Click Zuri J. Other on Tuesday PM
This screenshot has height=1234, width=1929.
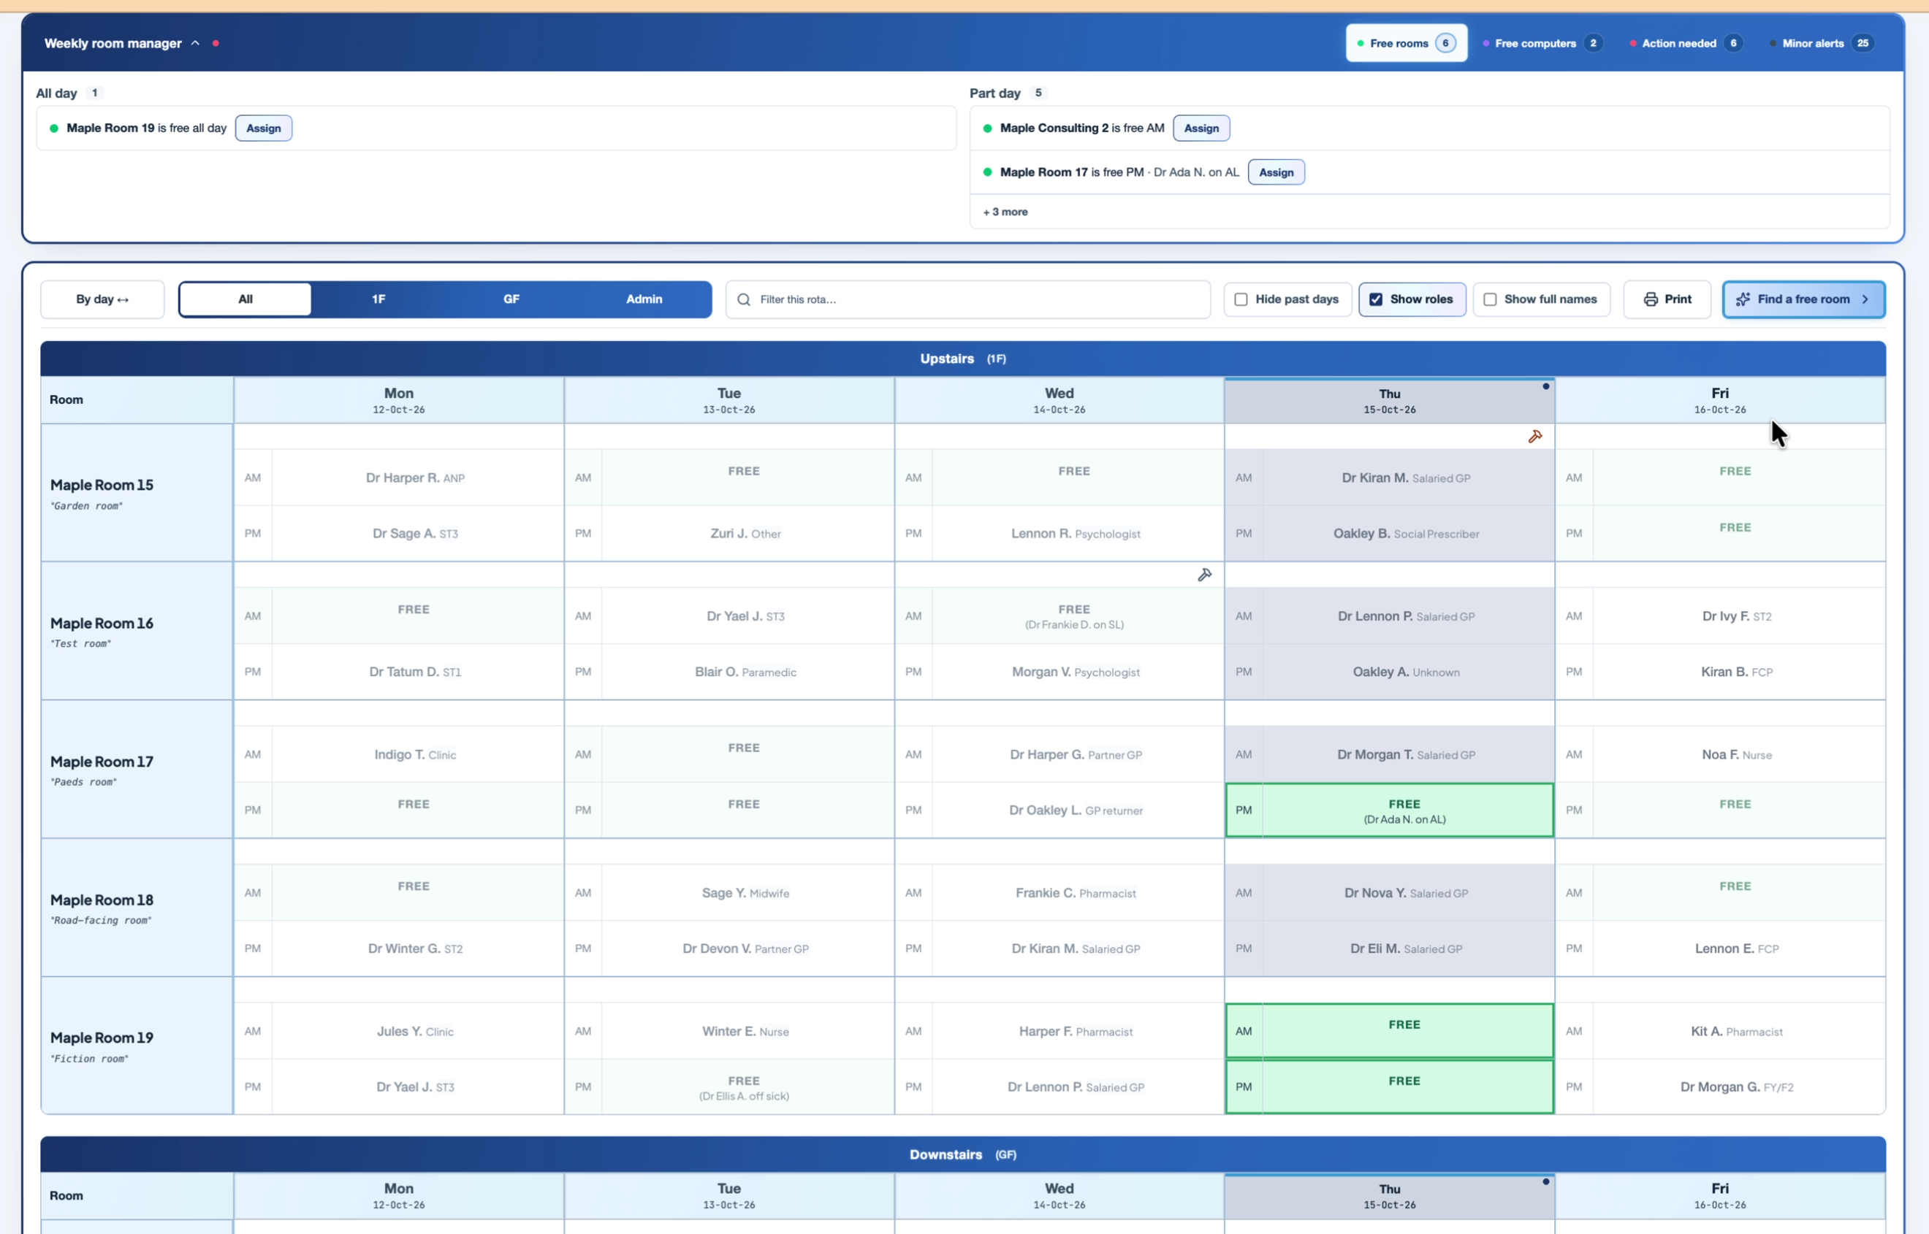(x=745, y=534)
